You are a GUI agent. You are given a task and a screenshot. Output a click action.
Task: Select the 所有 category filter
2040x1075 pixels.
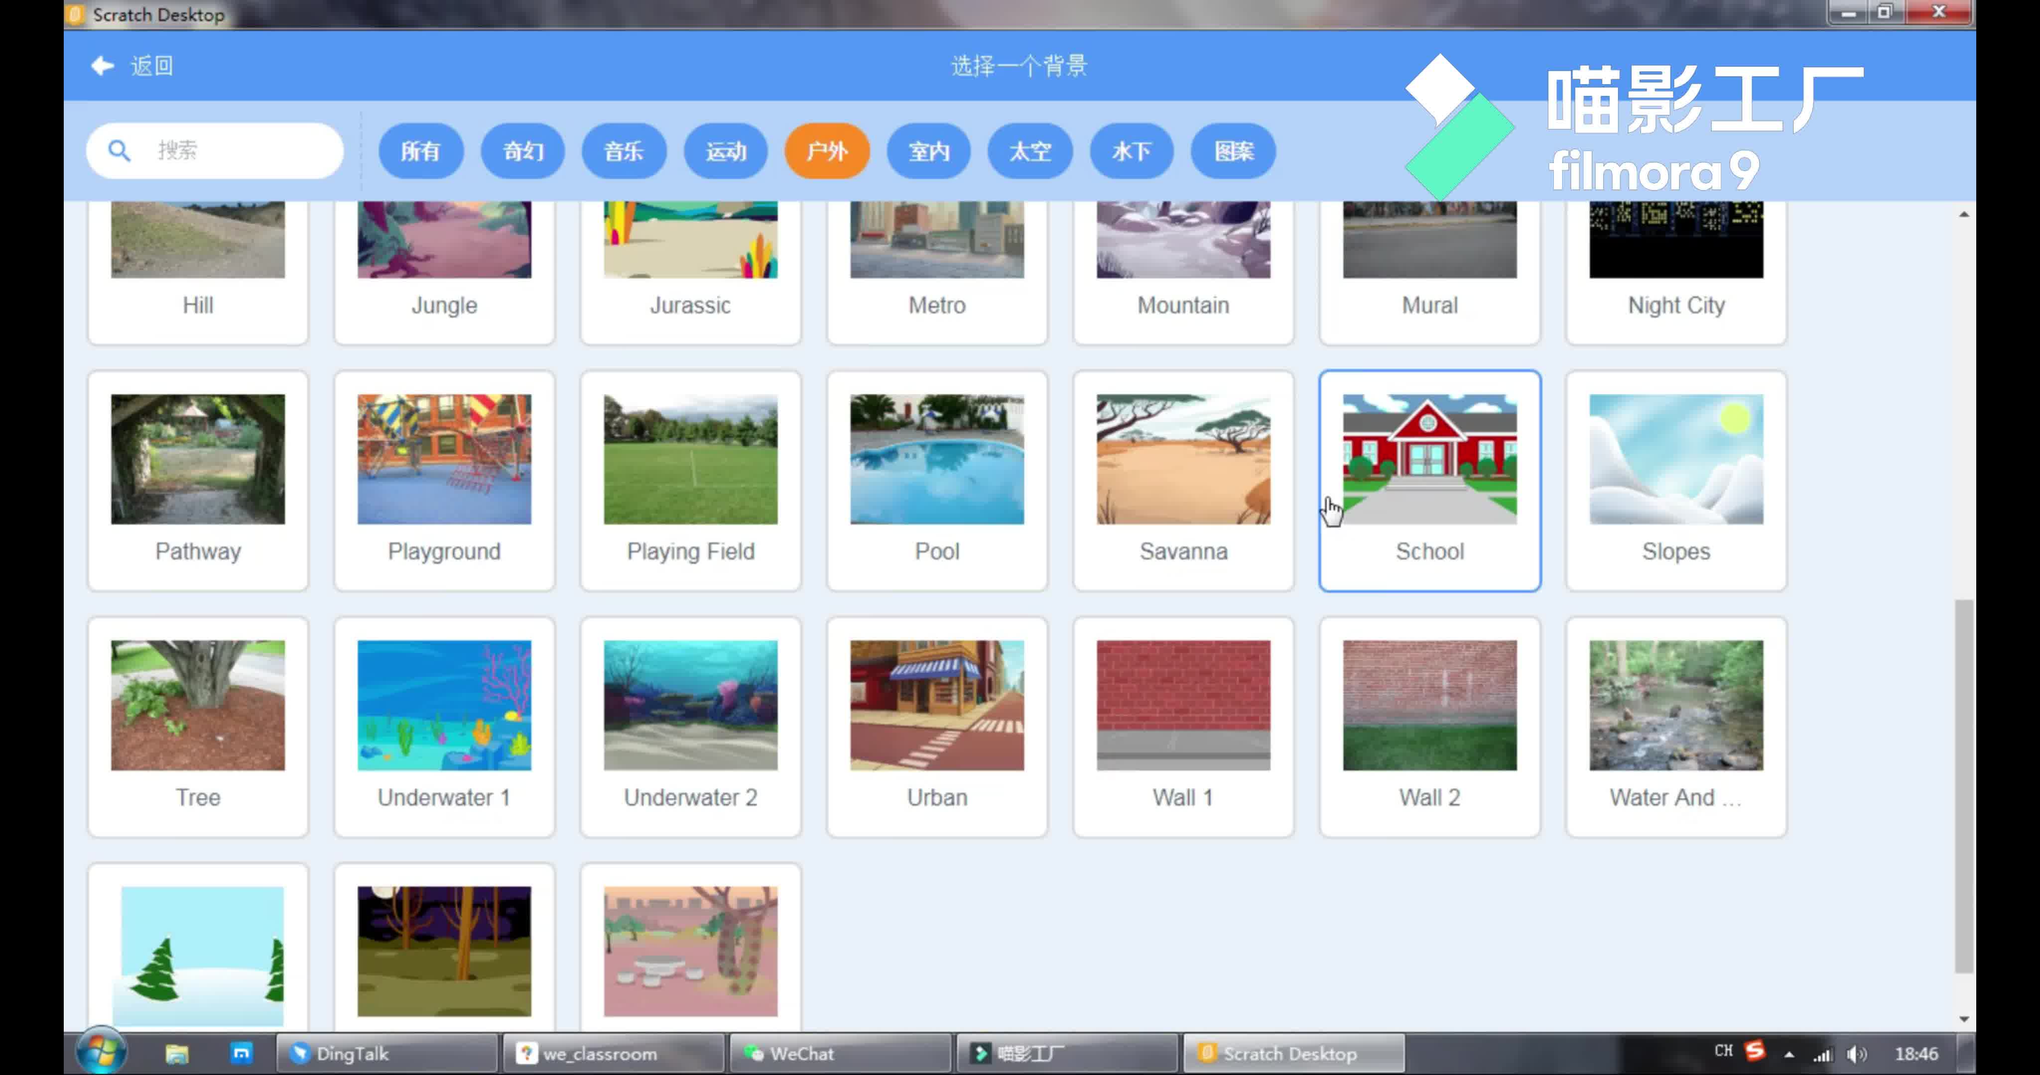point(420,150)
